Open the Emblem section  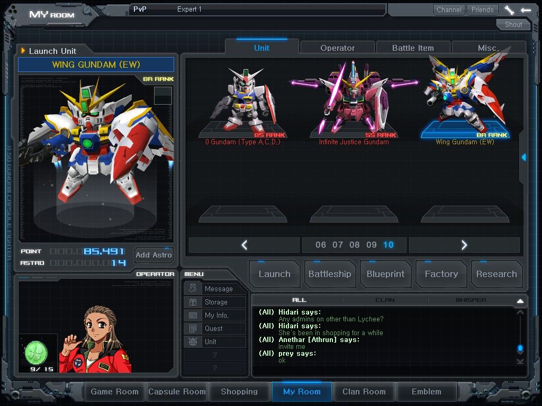[x=426, y=392]
